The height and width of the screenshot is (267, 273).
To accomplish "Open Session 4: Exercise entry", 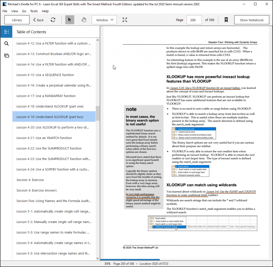I will click(54, 180).
